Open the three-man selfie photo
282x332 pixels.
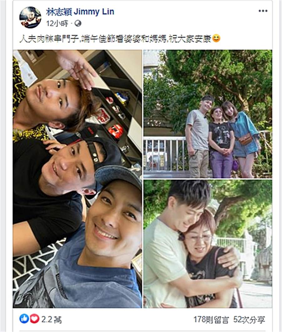(x=77, y=179)
